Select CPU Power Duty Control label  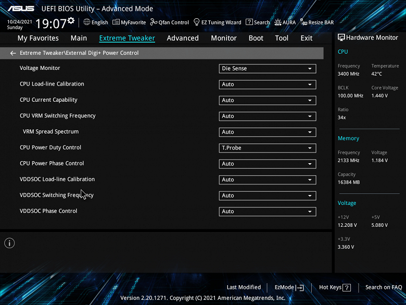50,148
